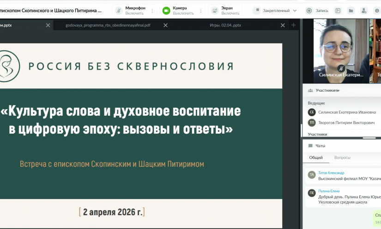Open the files folder icon
Screen dimensions: 381x229
[x=351, y=11]
